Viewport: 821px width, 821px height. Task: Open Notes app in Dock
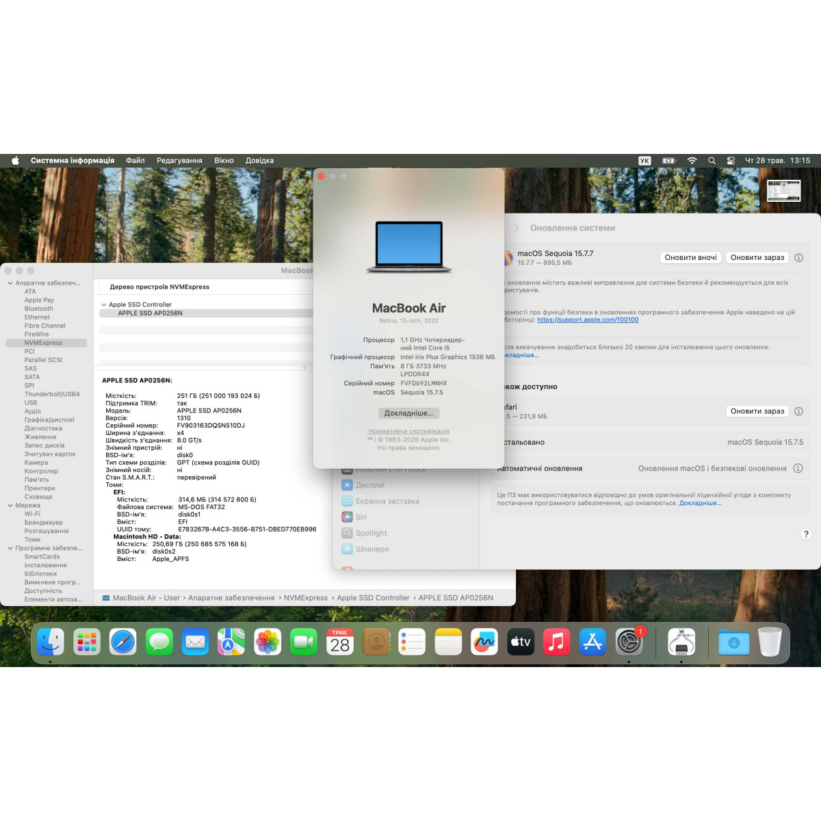click(448, 642)
